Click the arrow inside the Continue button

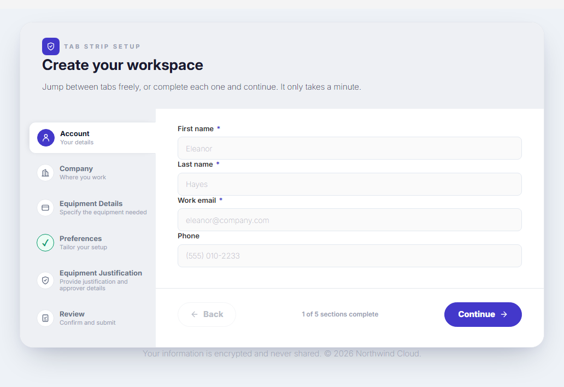click(x=504, y=314)
